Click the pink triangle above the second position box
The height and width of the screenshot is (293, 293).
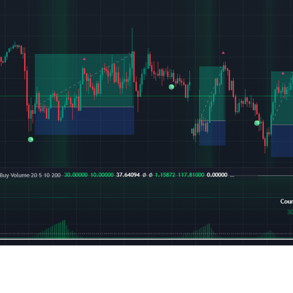223,53
